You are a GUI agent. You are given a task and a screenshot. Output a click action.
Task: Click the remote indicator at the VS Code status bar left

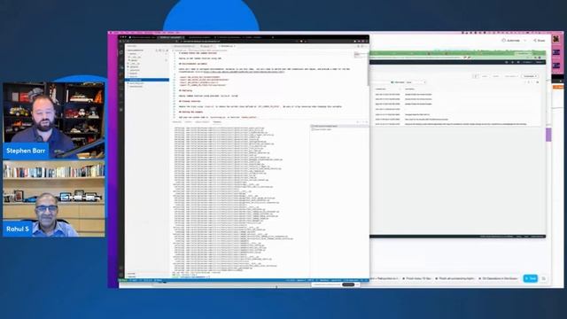(123, 280)
